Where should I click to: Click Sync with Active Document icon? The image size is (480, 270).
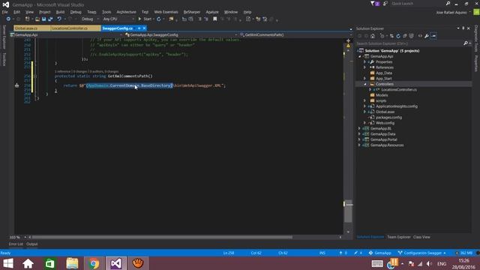tap(391, 36)
